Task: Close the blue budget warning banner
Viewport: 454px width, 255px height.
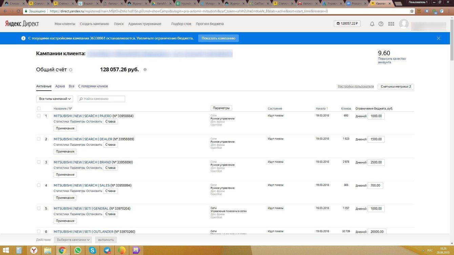Action: pyautogui.click(x=438, y=38)
